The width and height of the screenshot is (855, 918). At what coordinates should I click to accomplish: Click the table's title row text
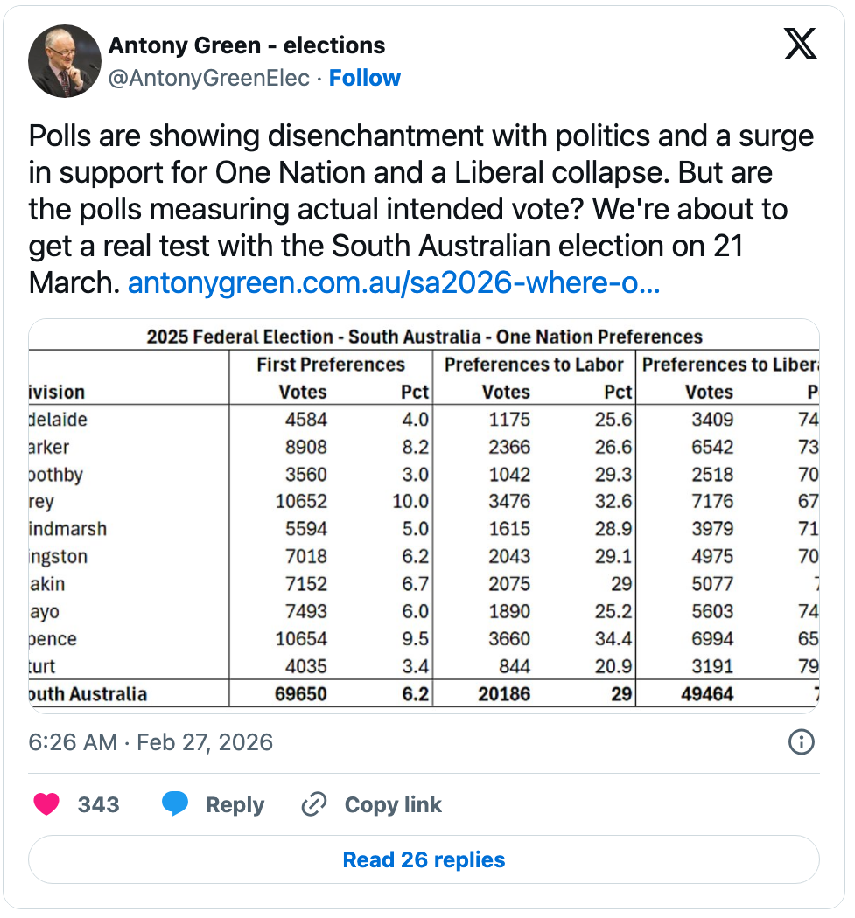[424, 337]
